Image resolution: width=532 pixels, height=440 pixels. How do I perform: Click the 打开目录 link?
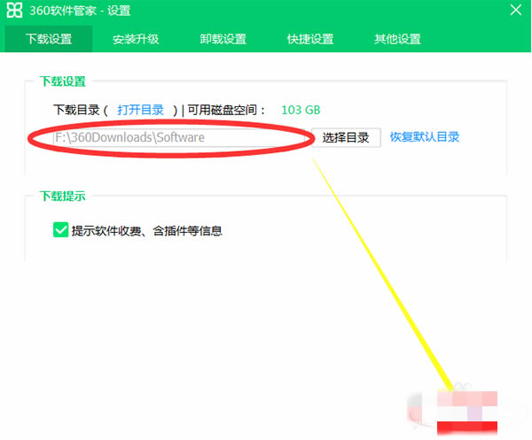pyautogui.click(x=140, y=110)
